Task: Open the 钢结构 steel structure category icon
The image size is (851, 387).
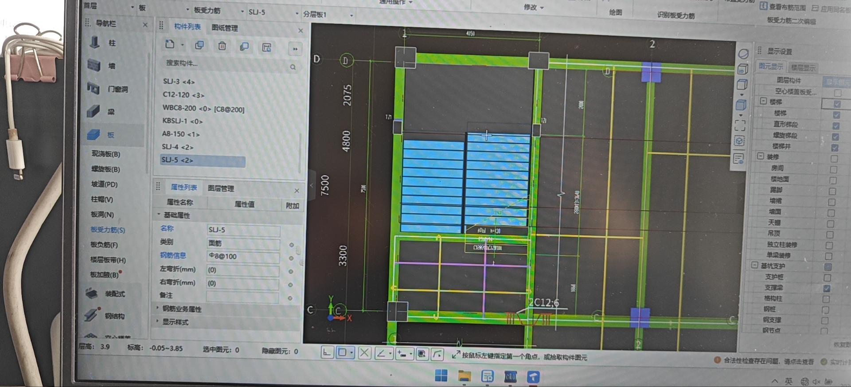Action: pyautogui.click(x=91, y=315)
